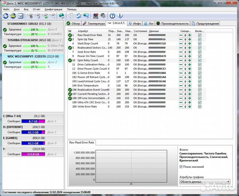This screenshot has height=196, width=239.
Task: Click green plus offset for Raw Read Error Rate
Action: [189, 35]
